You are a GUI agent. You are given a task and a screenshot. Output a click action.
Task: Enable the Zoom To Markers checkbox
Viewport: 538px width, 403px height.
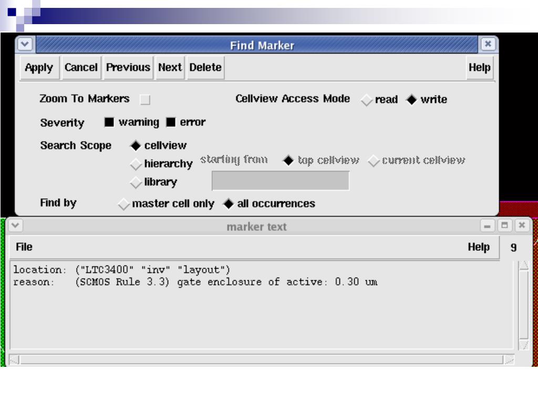coord(145,99)
